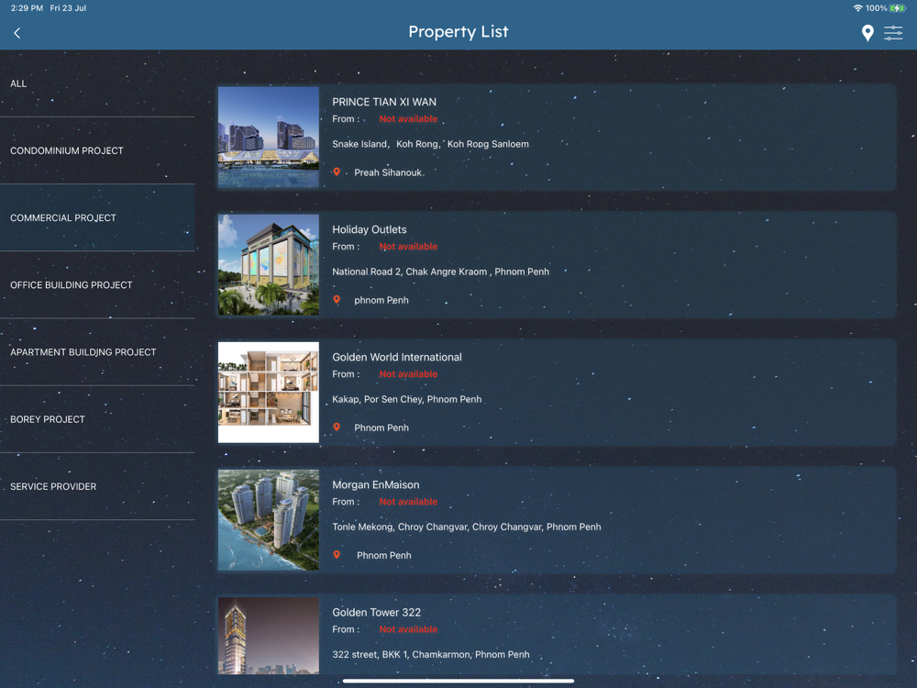Open filter settings sliders icon
The height and width of the screenshot is (688, 917).
click(893, 33)
